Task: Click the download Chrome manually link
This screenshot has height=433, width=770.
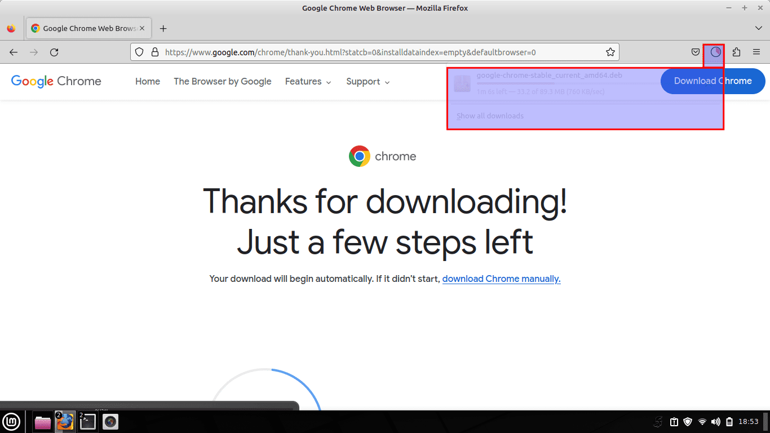Action: (x=501, y=279)
